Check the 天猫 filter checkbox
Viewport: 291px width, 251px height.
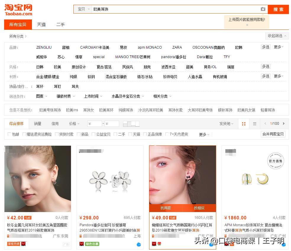tap(130, 134)
